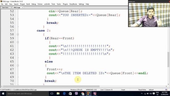This screenshot has width=170, height=96.
Task: Open the network tray icon
Action: 145,94
